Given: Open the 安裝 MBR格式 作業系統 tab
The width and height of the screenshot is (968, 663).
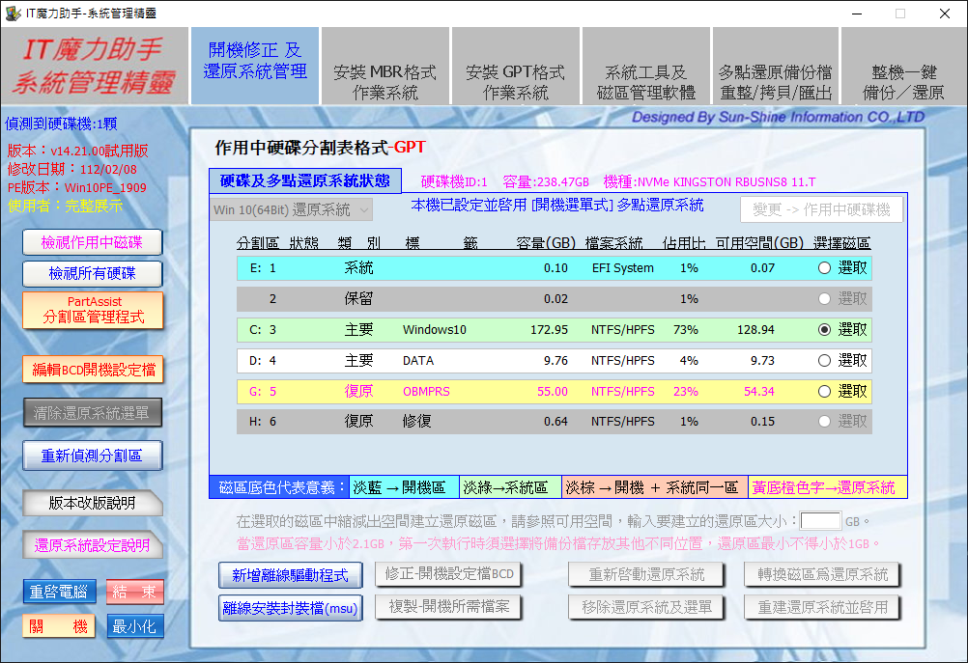Looking at the screenshot, I should (x=384, y=83).
